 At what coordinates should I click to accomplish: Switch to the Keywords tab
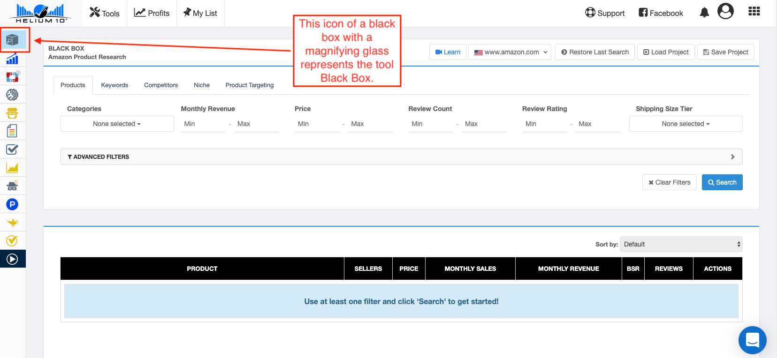[x=114, y=85]
